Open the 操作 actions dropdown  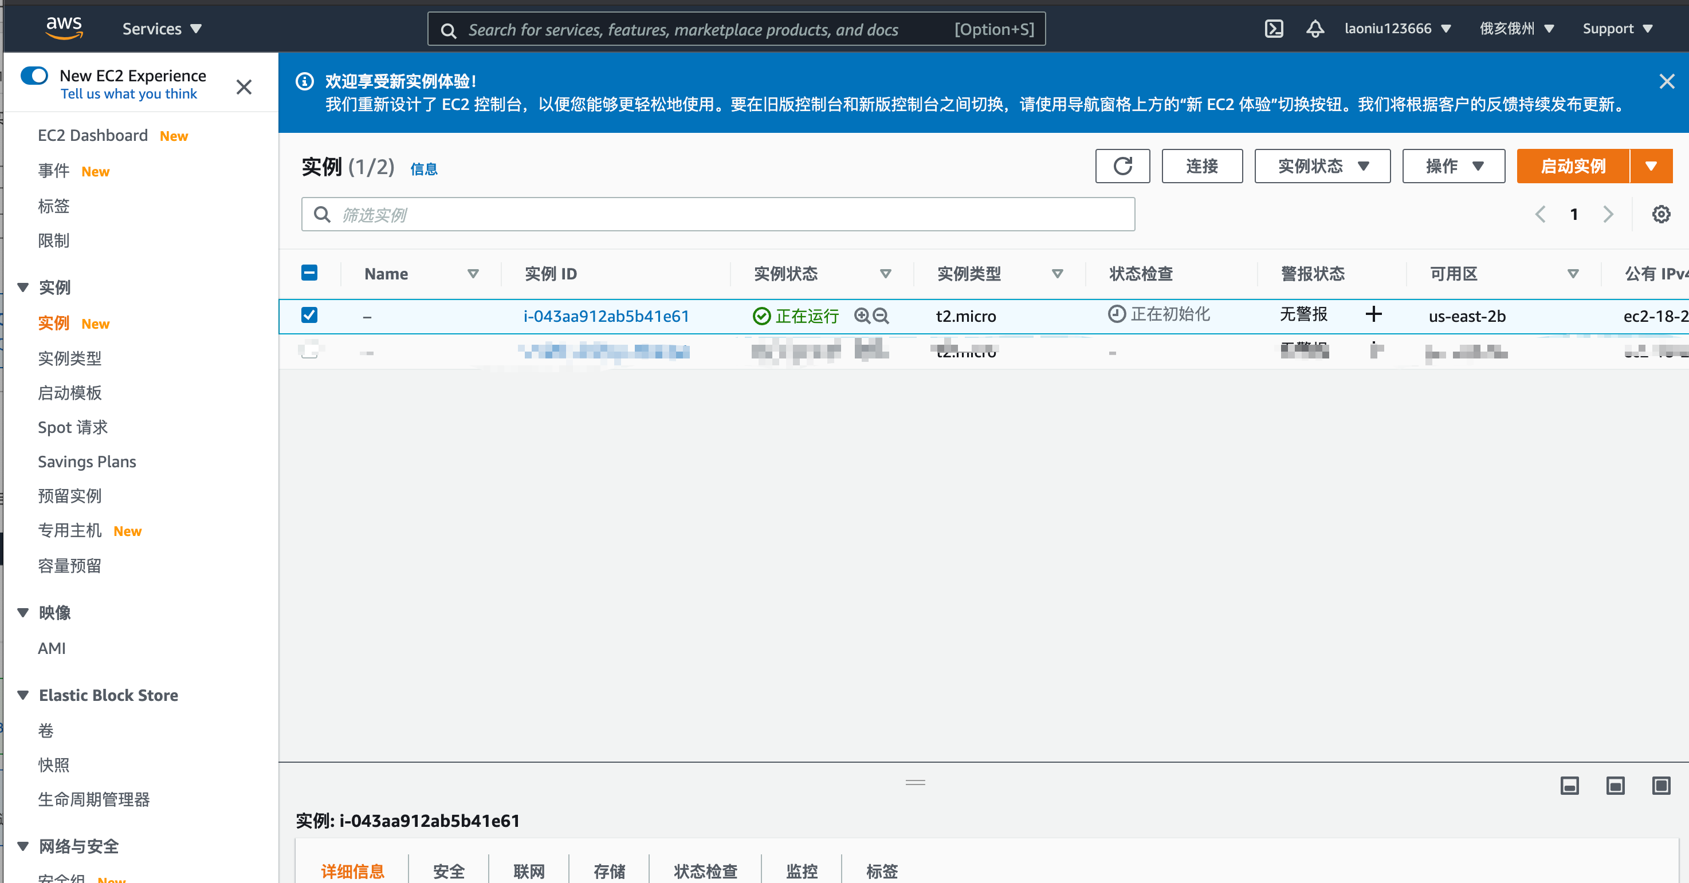[x=1453, y=166]
